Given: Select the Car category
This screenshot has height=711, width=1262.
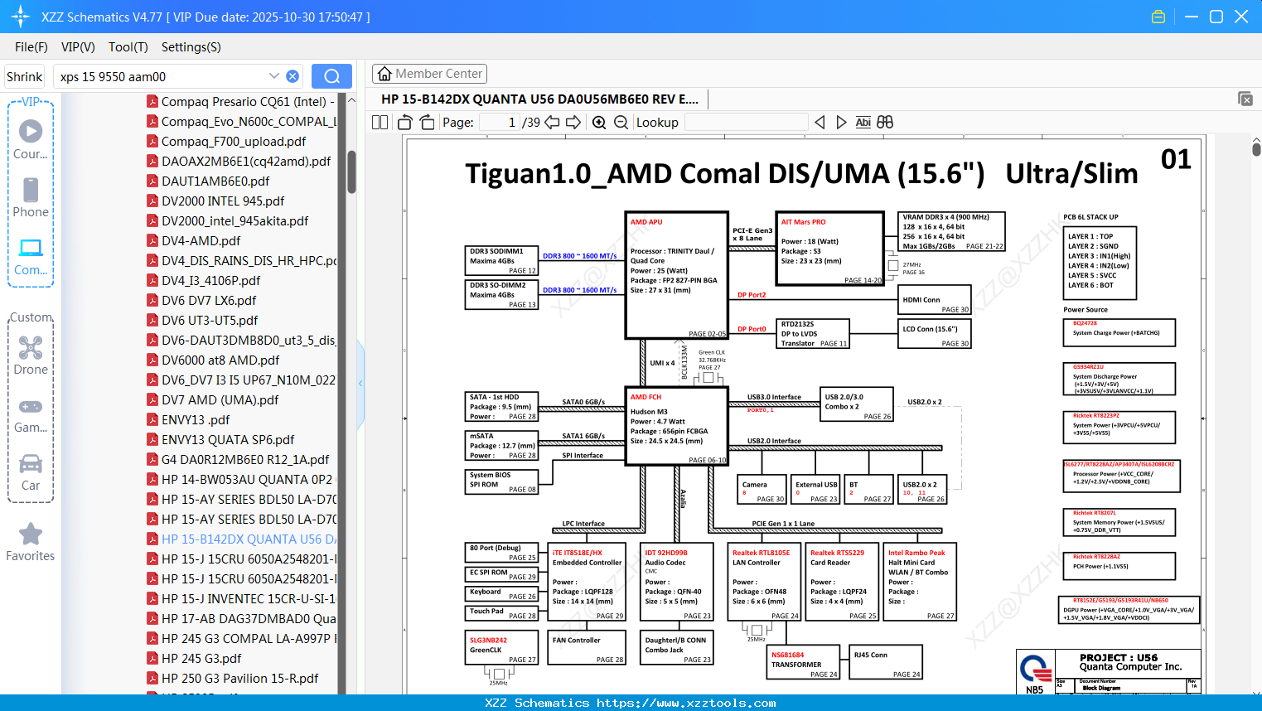Looking at the screenshot, I should (x=31, y=472).
